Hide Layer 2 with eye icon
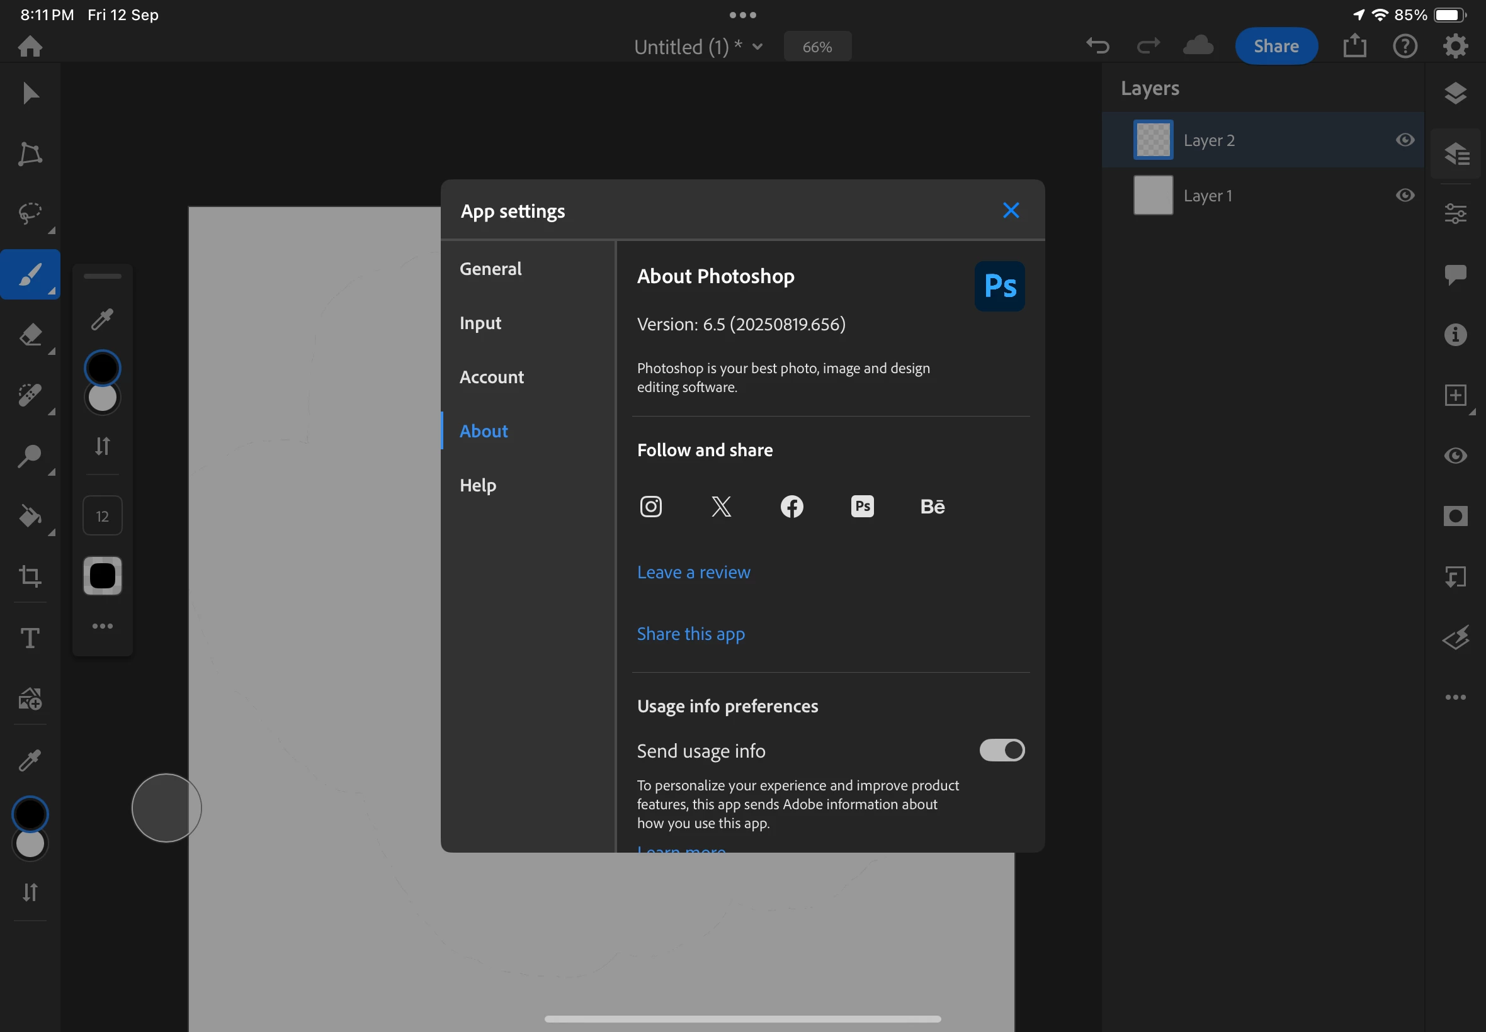Image resolution: width=1486 pixels, height=1032 pixels. click(1405, 140)
